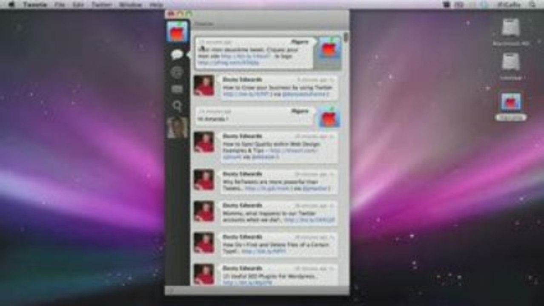Click author photo on 'Mommy, what happens' tweet

(204, 211)
